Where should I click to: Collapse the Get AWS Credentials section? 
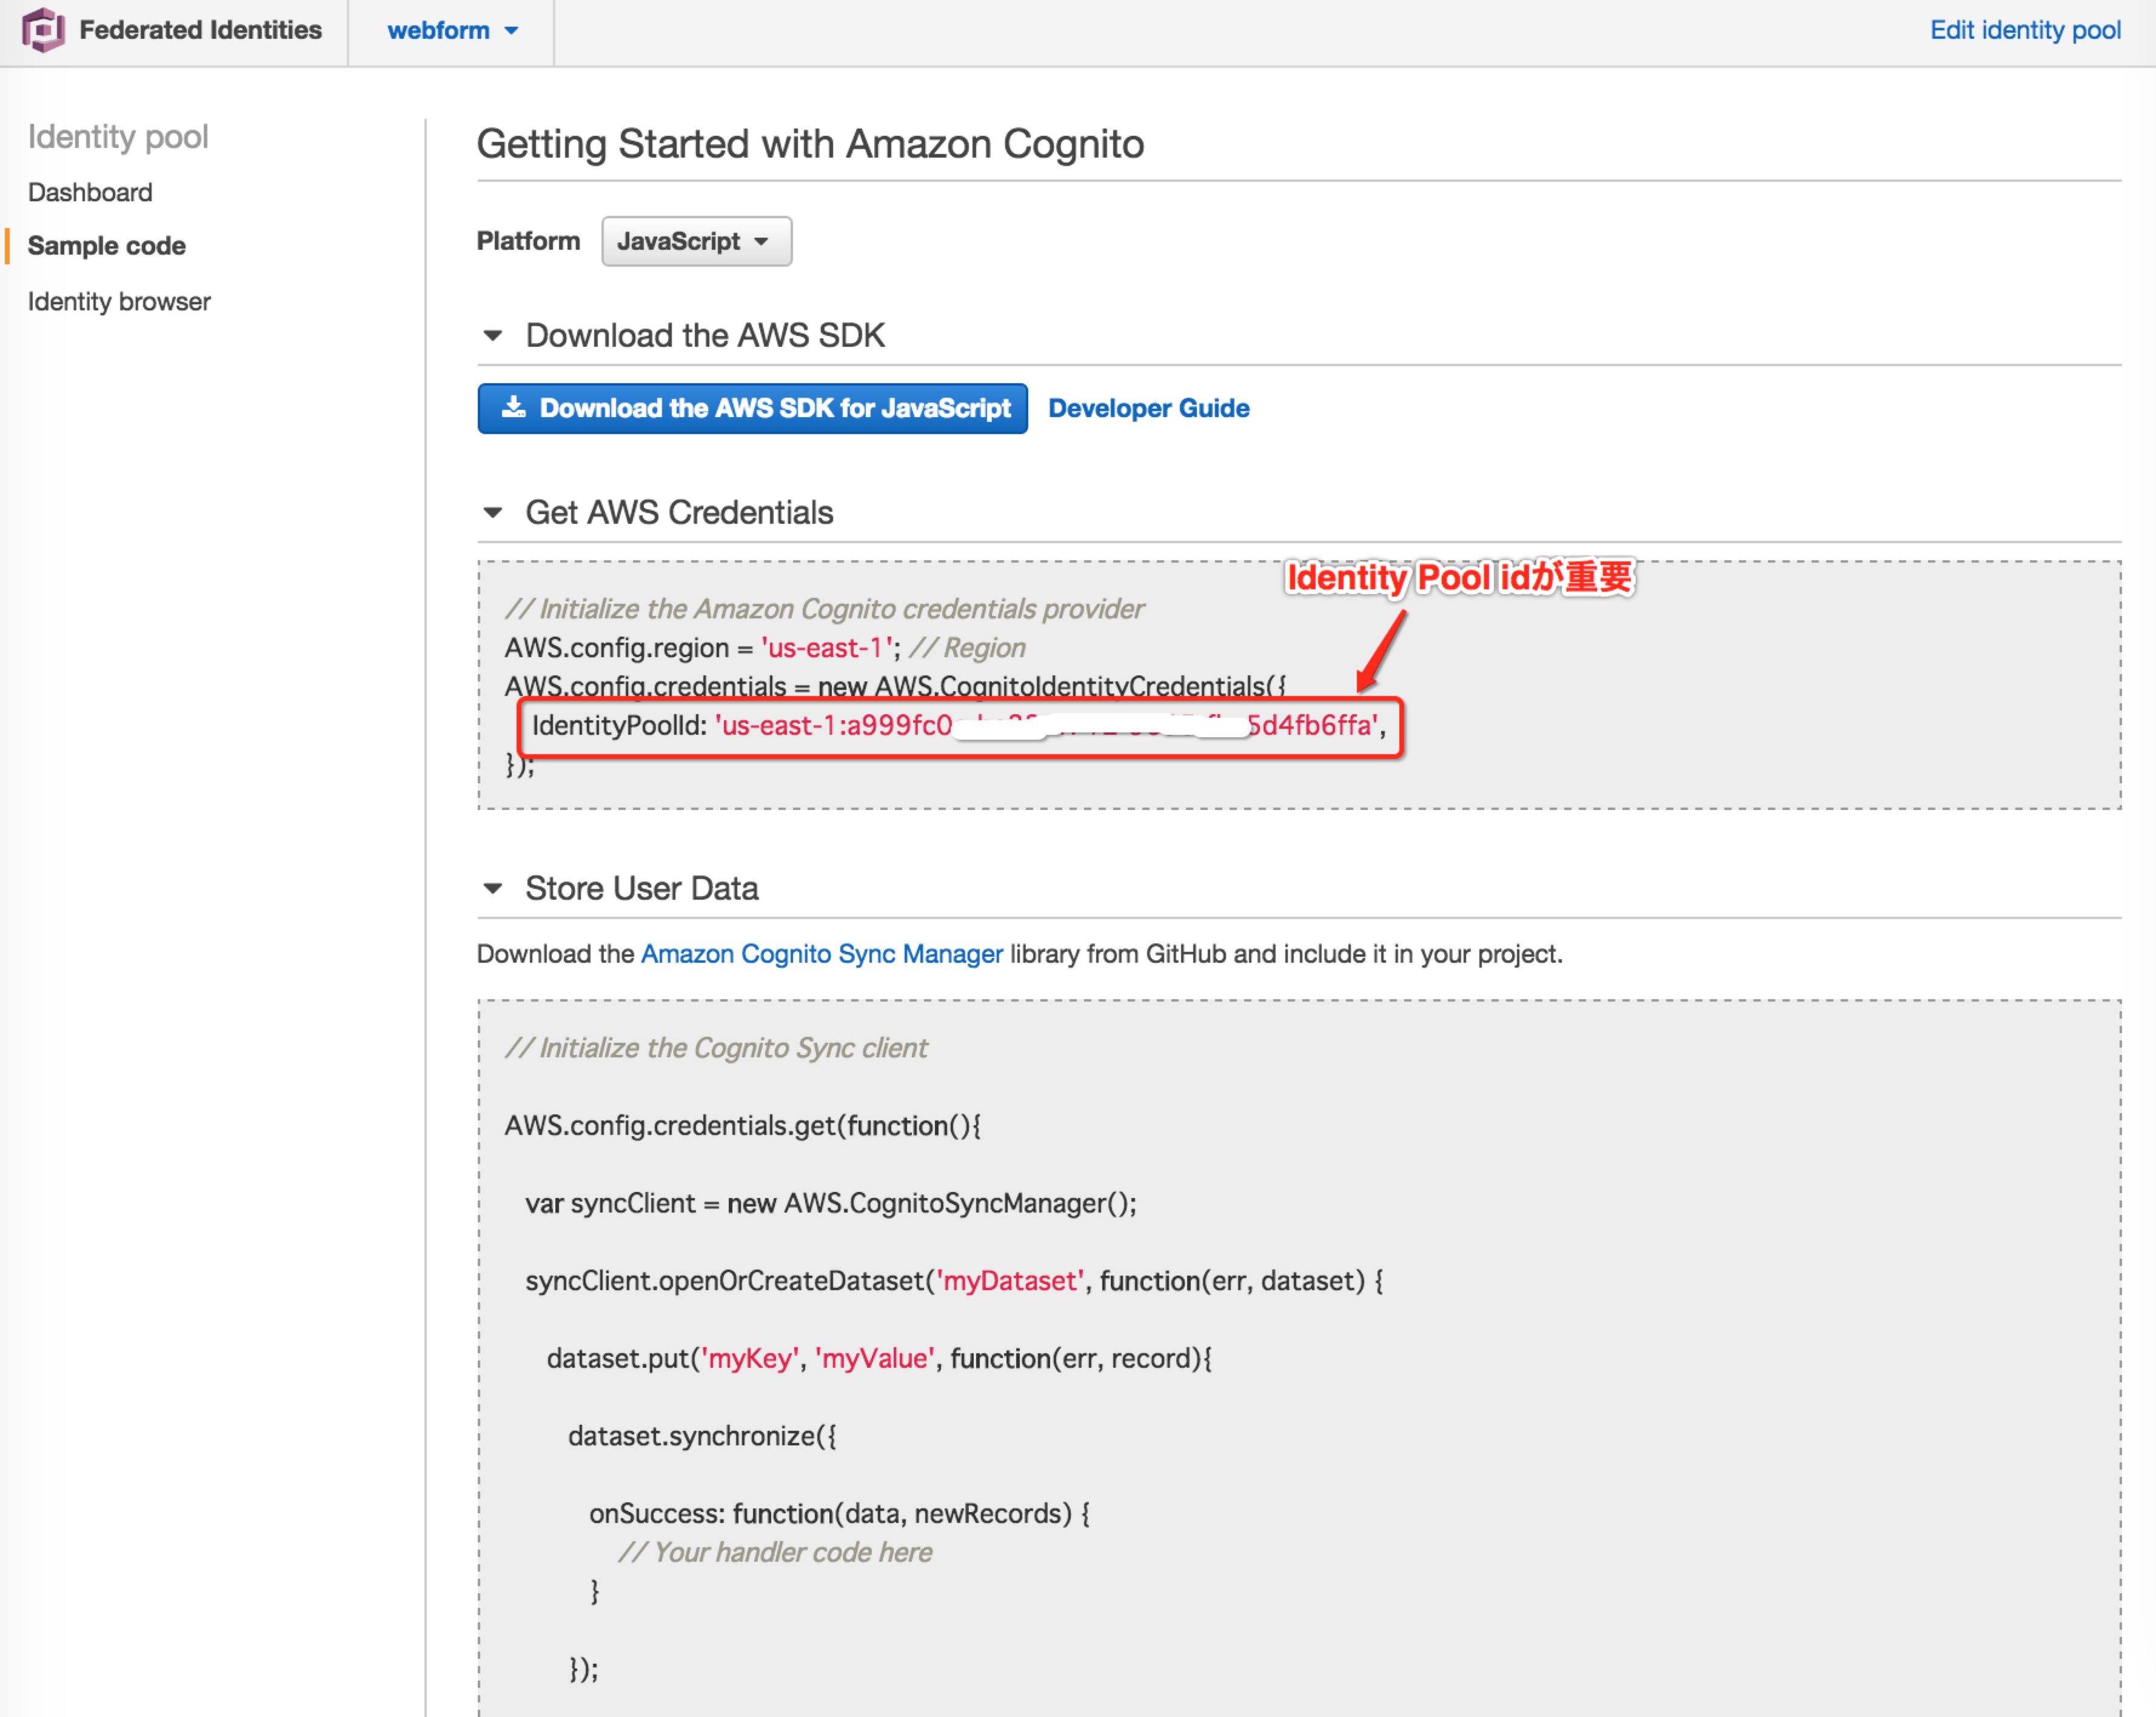pyautogui.click(x=493, y=511)
